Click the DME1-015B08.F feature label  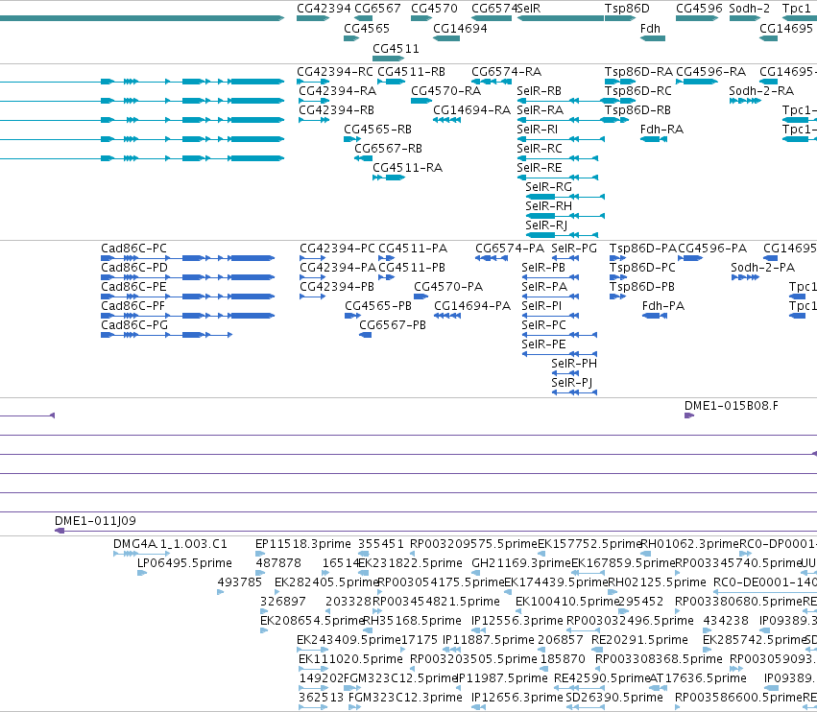[732, 406]
